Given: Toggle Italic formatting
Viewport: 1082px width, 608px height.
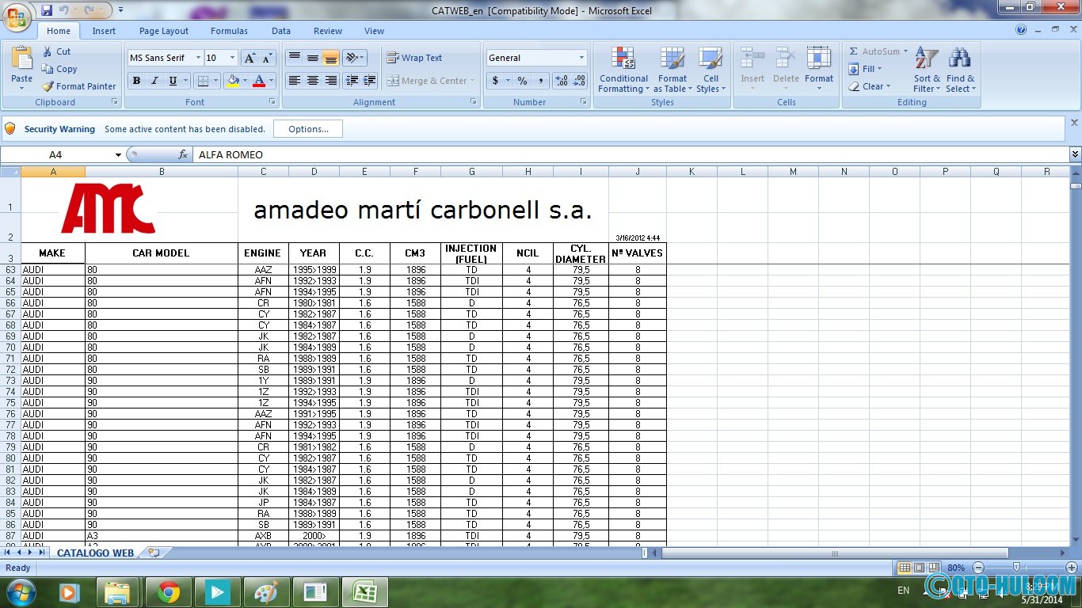Looking at the screenshot, I should point(154,81).
